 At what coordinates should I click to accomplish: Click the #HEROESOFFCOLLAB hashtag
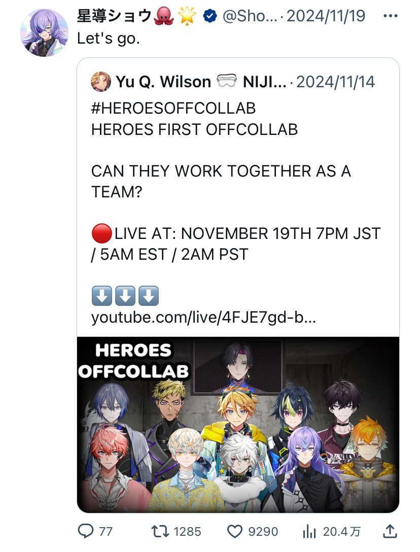(x=173, y=109)
